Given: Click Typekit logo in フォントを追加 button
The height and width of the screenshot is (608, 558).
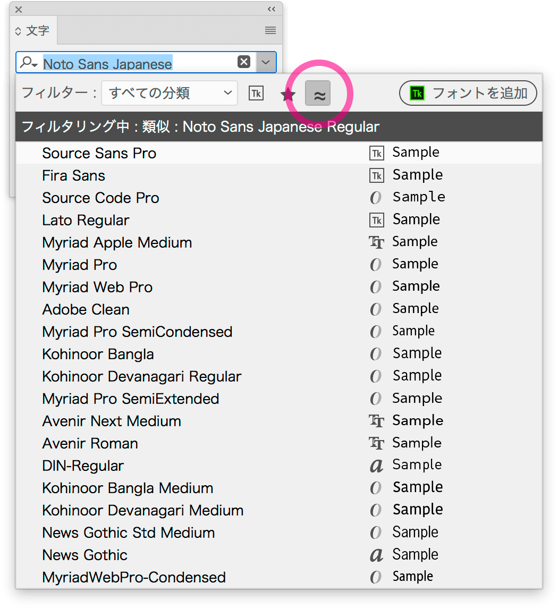Looking at the screenshot, I should (417, 93).
